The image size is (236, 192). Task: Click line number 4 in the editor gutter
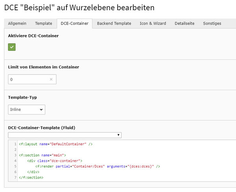tap(15, 161)
